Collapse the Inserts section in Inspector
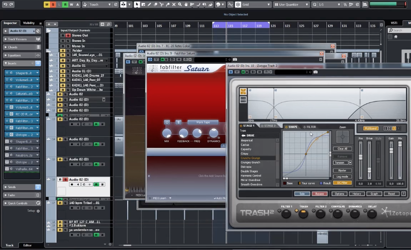This screenshot has width=411, height=250. tap(6, 63)
